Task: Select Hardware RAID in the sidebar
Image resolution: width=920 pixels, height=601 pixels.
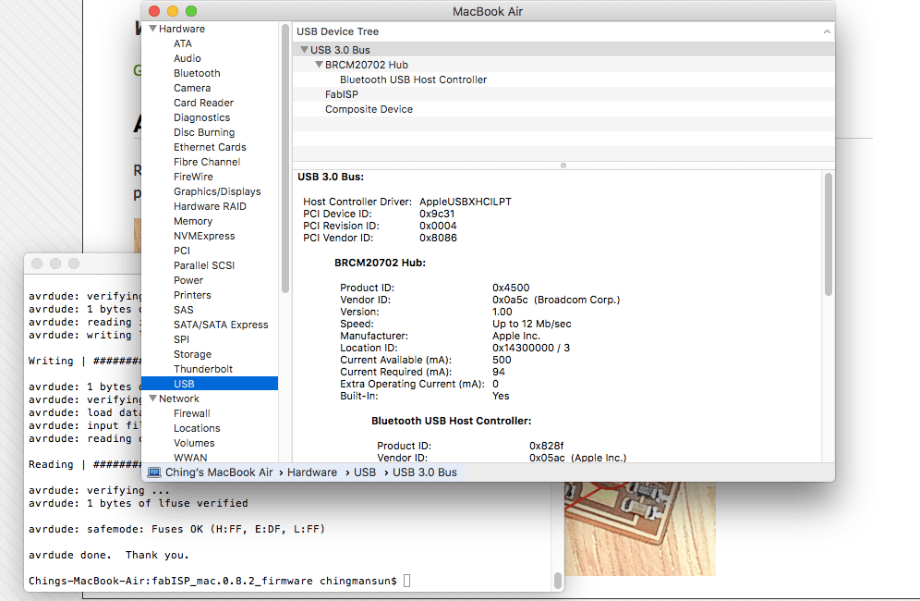Action: click(210, 206)
